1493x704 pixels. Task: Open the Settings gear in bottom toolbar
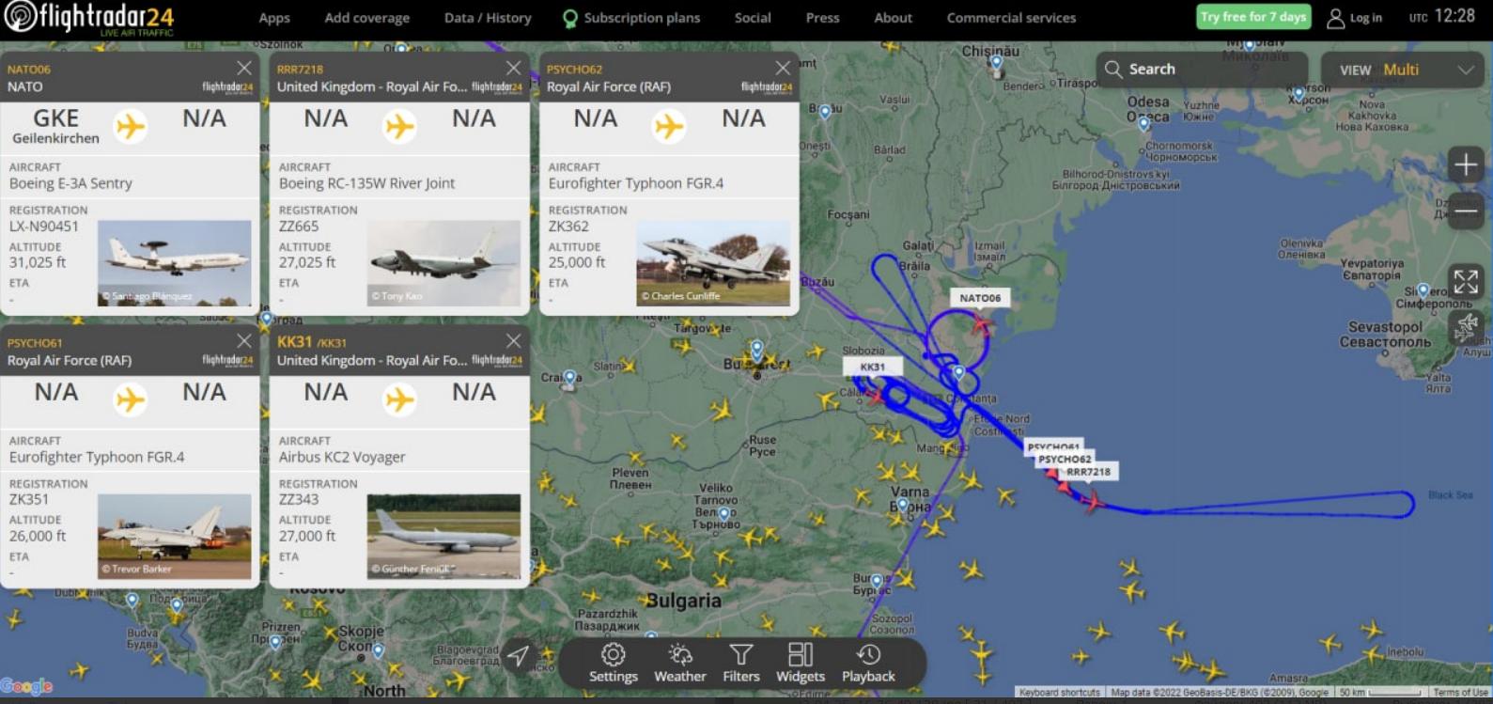(x=613, y=663)
